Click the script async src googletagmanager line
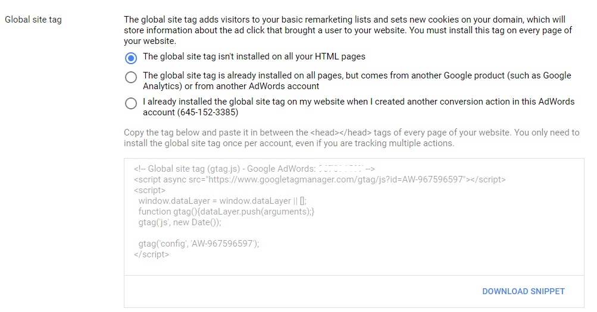 point(320,179)
